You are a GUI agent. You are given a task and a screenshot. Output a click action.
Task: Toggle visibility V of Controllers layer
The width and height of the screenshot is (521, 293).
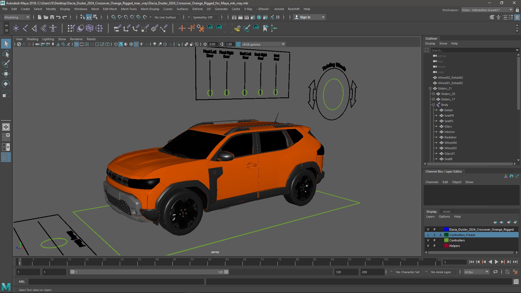click(x=428, y=240)
